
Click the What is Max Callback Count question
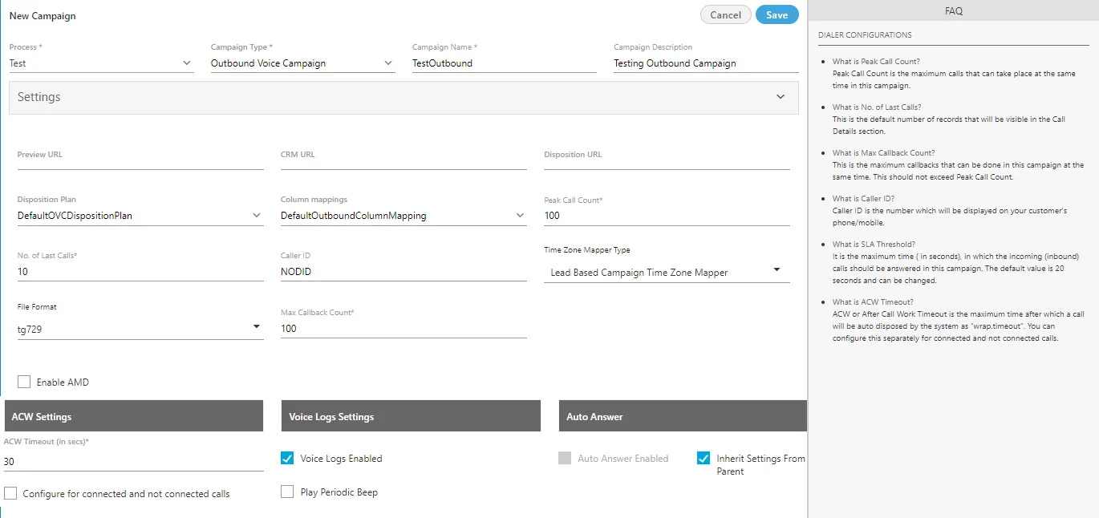coord(883,153)
